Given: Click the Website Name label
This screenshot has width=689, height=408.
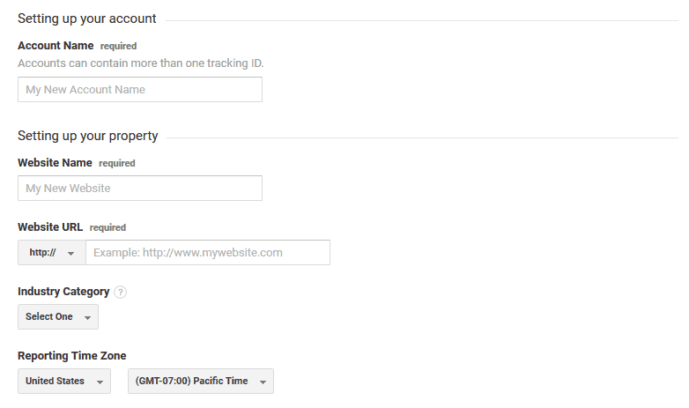Looking at the screenshot, I should point(55,163).
